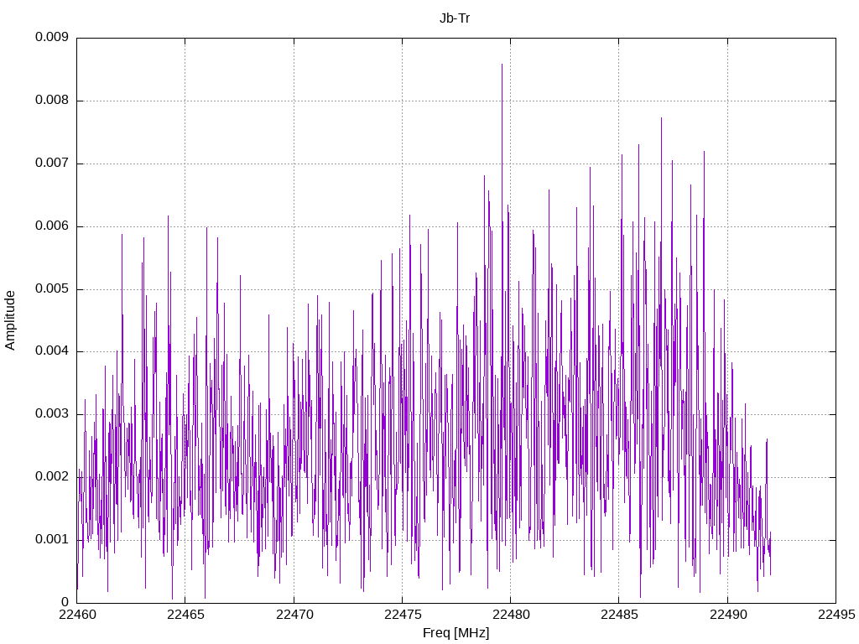Click the x-axis tick label 22470
The image size is (859, 644).
294,615
